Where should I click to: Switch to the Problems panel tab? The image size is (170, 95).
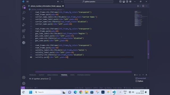(x=32, y=75)
